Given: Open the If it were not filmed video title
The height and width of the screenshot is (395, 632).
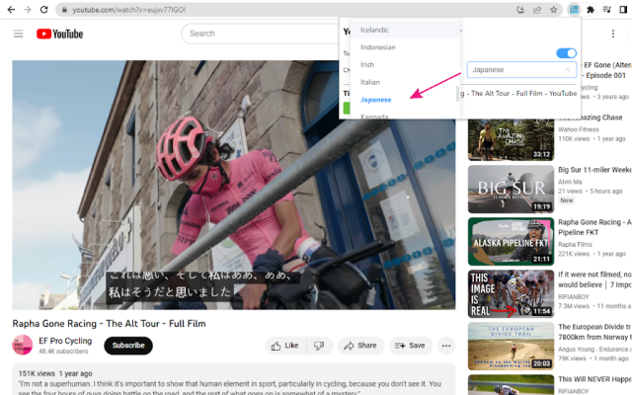Looking at the screenshot, I should [x=594, y=279].
